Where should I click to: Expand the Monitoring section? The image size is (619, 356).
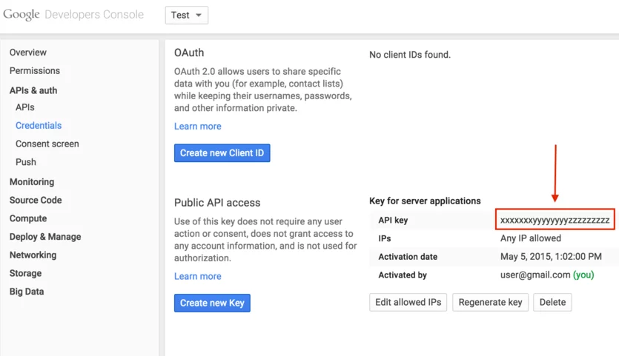coord(32,182)
